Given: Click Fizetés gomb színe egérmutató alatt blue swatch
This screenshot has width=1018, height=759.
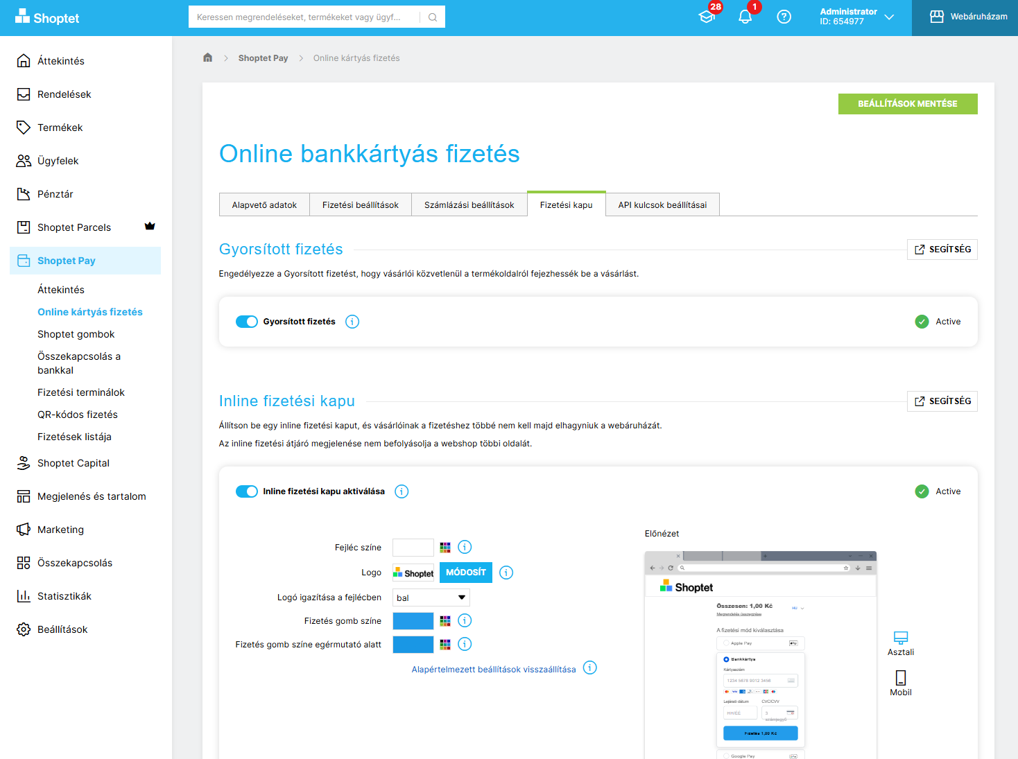Looking at the screenshot, I should click(413, 645).
